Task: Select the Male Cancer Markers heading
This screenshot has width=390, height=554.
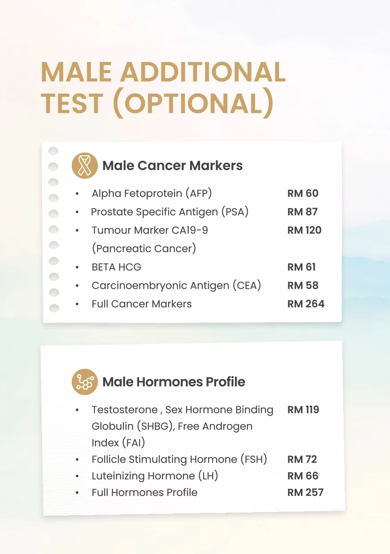Action: point(172,166)
